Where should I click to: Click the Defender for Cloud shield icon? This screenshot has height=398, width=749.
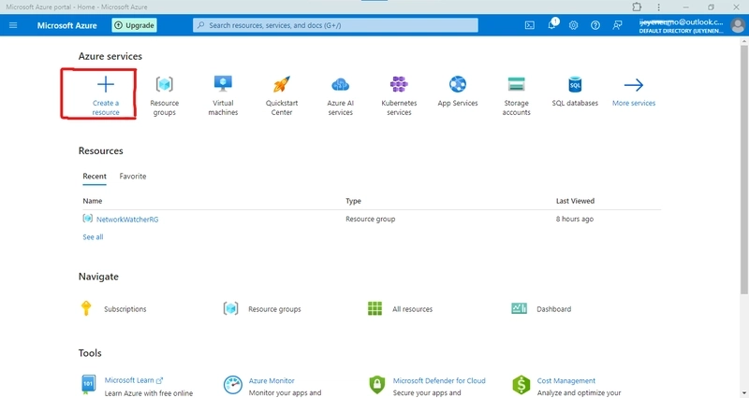coord(377,385)
